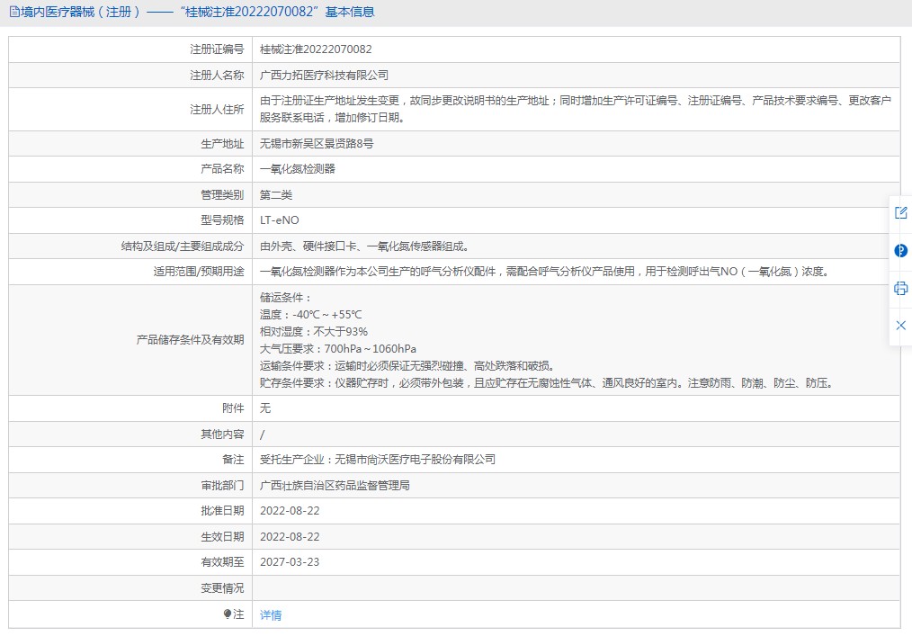Click the 审批部门 row label

click(222, 485)
